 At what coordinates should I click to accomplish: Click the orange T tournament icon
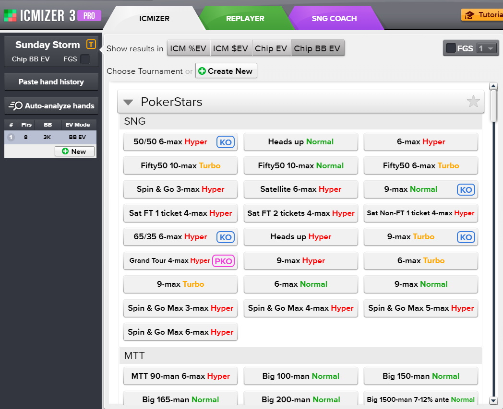click(91, 44)
